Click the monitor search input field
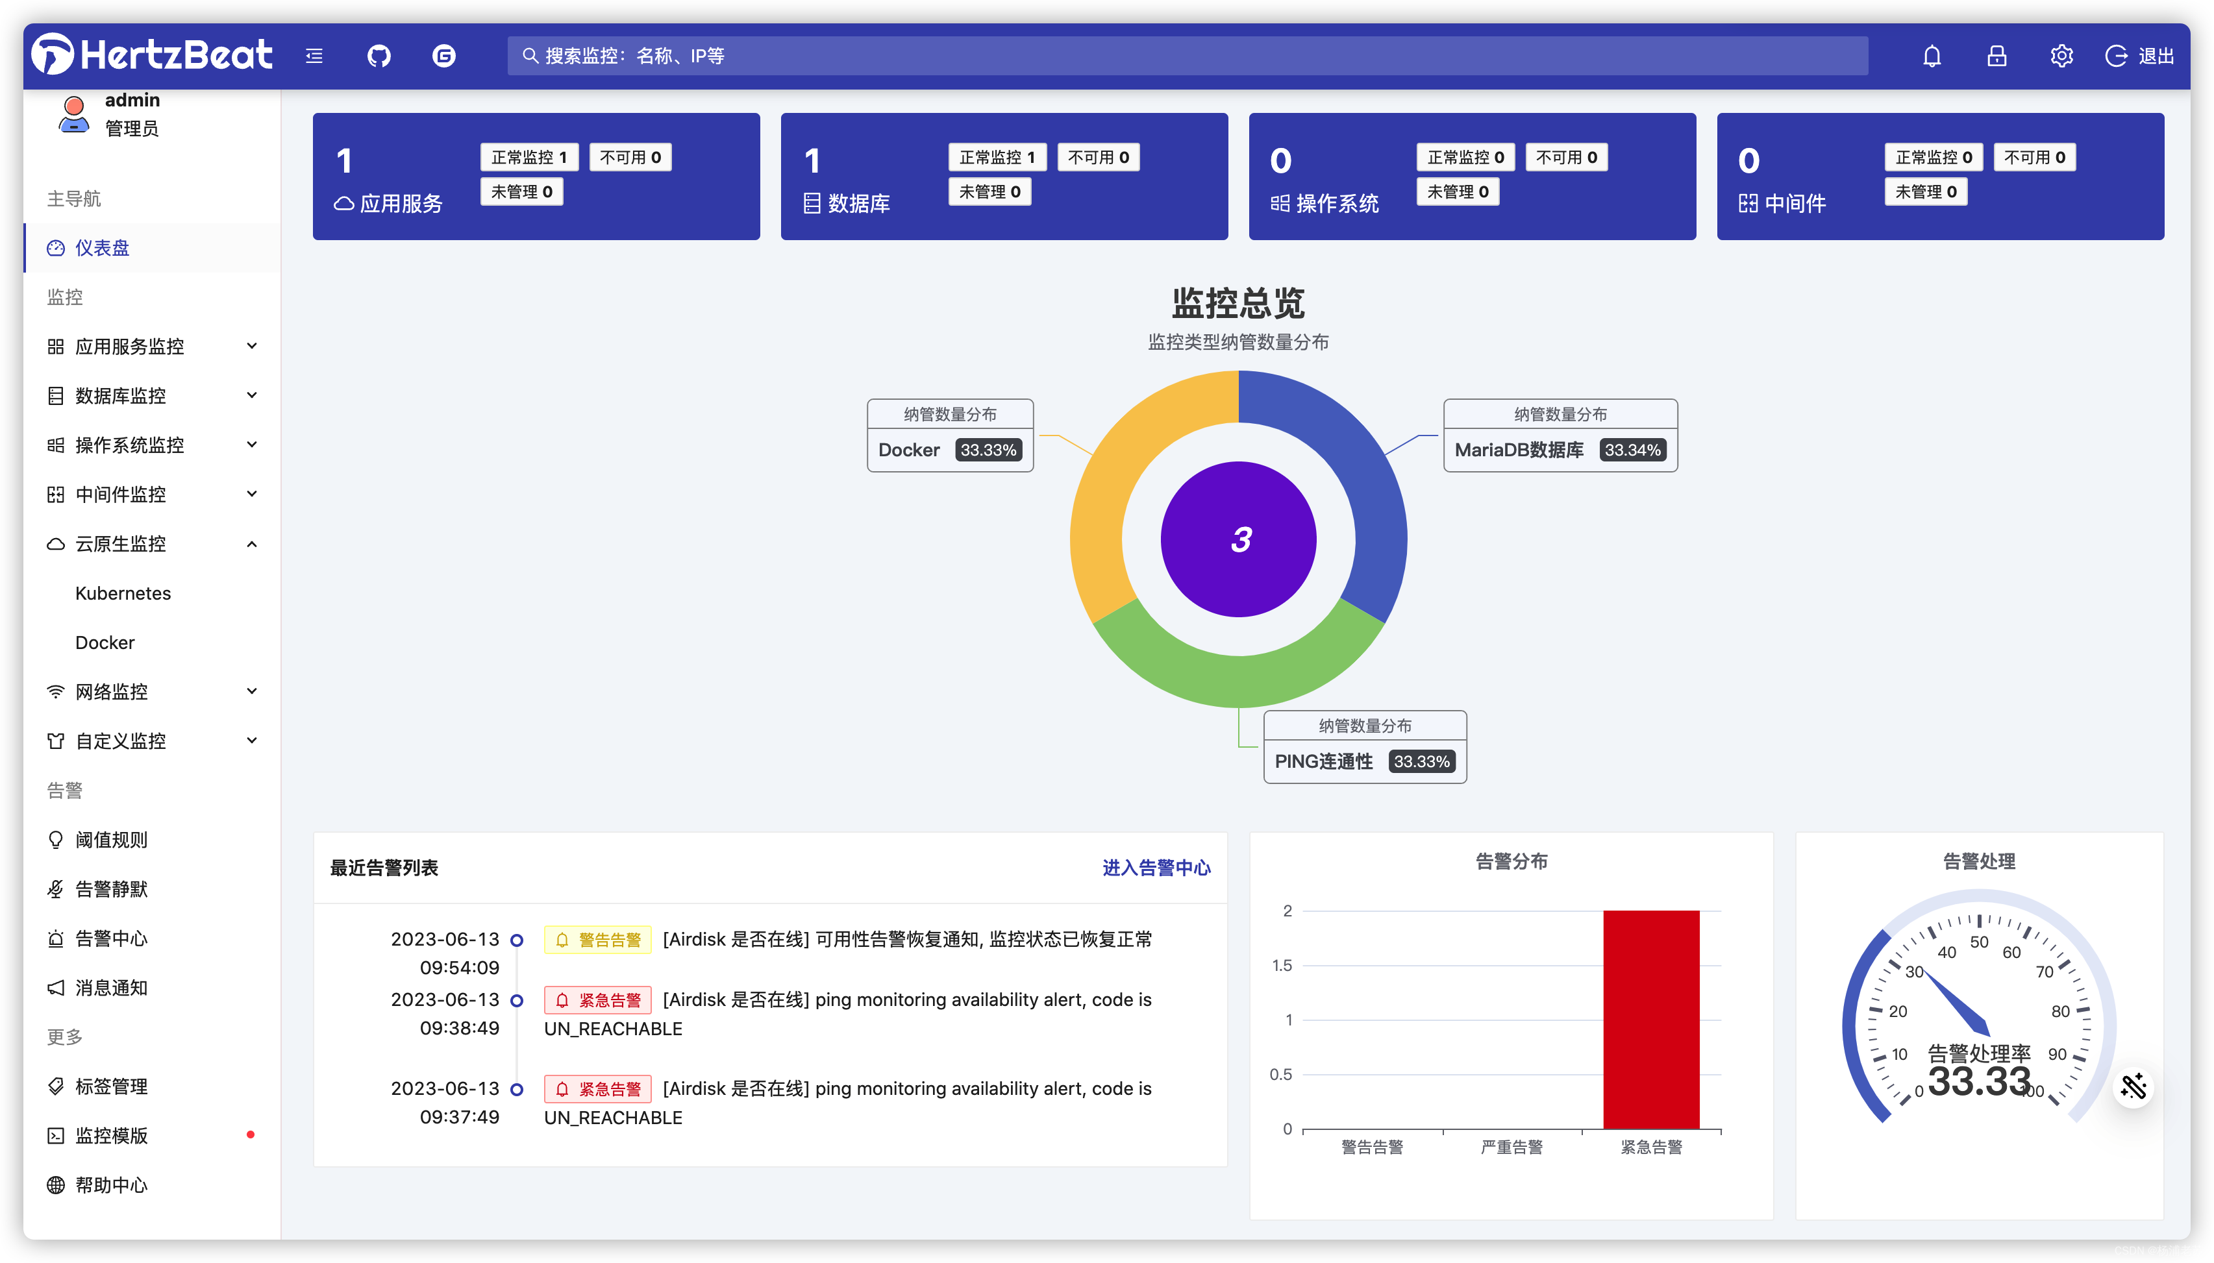Viewport: 2214px width, 1263px height. tap(1187, 56)
